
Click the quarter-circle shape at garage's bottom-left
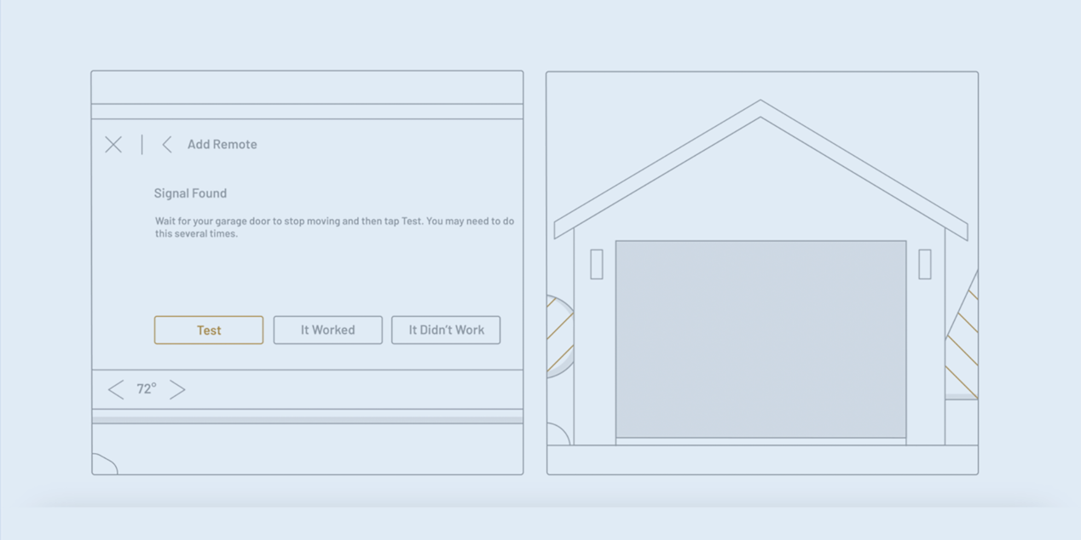pos(558,434)
